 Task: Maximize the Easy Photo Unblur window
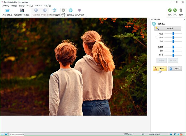(177, 2)
